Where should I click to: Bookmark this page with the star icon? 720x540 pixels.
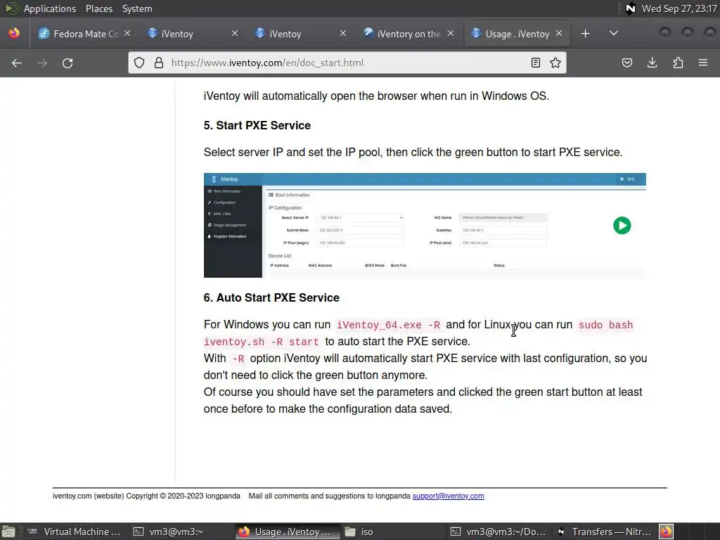click(555, 63)
